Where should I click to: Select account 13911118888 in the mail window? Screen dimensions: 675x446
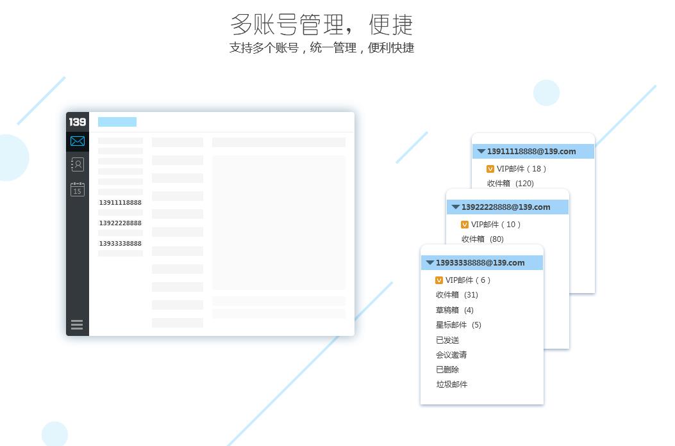(x=121, y=202)
